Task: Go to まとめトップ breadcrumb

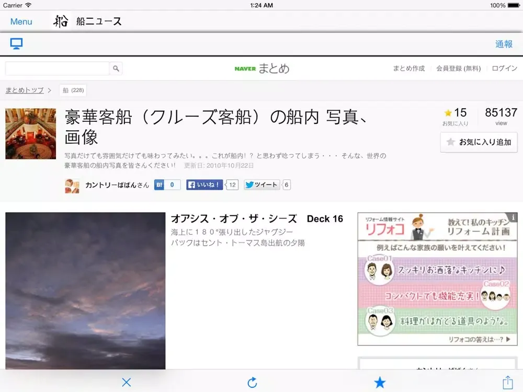Action: pyautogui.click(x=25, y=90)
